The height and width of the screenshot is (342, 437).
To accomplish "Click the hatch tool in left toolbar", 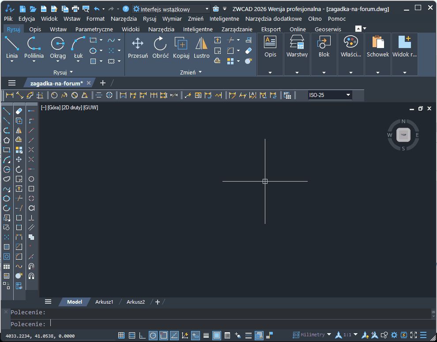I will [x=7, y=247].
